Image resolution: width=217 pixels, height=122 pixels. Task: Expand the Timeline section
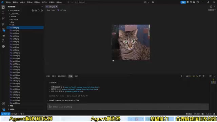(x=8, y=109)
